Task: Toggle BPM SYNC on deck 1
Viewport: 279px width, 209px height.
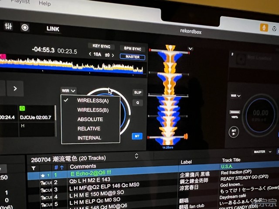Action: click(x=133, y=49)
